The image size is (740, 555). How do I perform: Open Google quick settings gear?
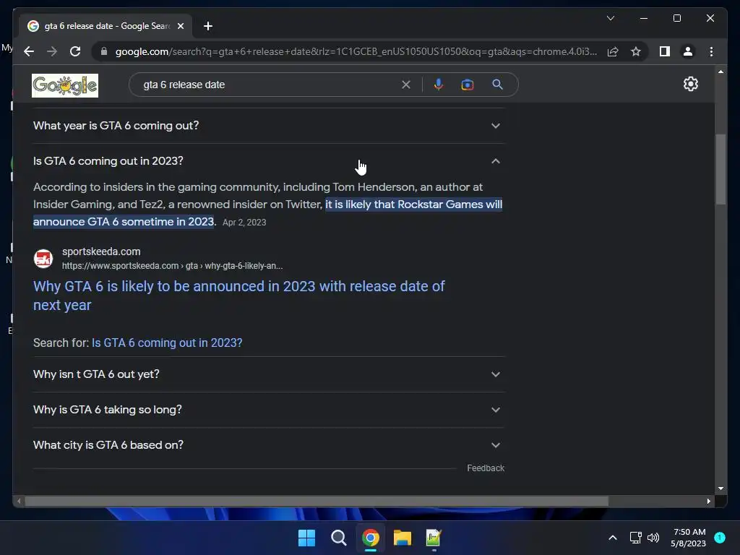coord(690,84)
